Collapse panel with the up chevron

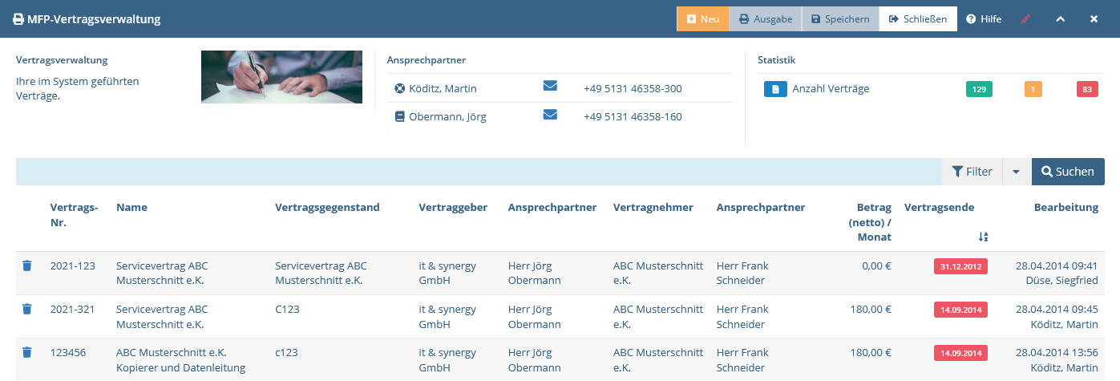[x=1060, y=18]
